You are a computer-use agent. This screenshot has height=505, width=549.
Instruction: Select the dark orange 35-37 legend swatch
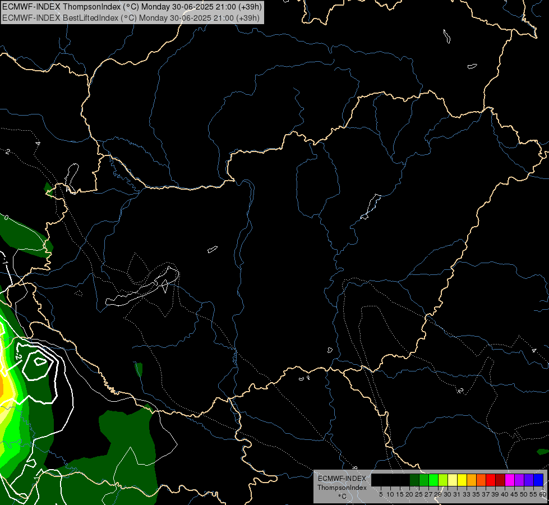tap(481, 480)
